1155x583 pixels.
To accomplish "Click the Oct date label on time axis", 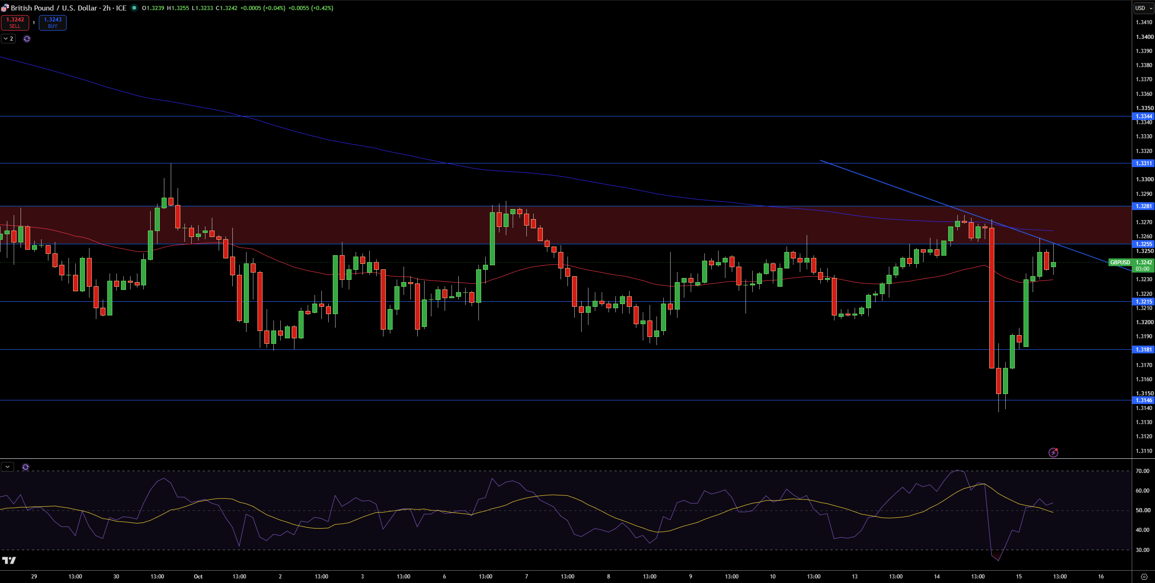I will tap(198, 577).
